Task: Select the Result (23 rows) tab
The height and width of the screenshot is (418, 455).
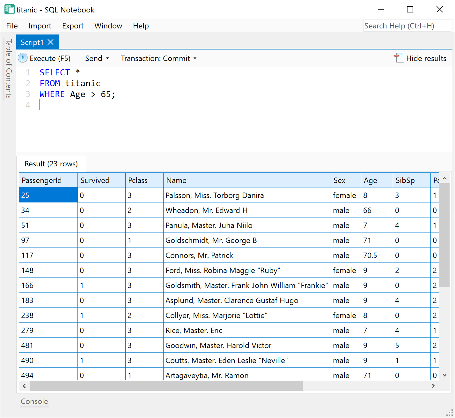Action: tap(51, 164)
